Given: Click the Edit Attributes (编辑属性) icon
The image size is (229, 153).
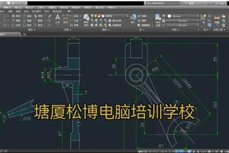Looking at the screenshot, I should point(139,25).
